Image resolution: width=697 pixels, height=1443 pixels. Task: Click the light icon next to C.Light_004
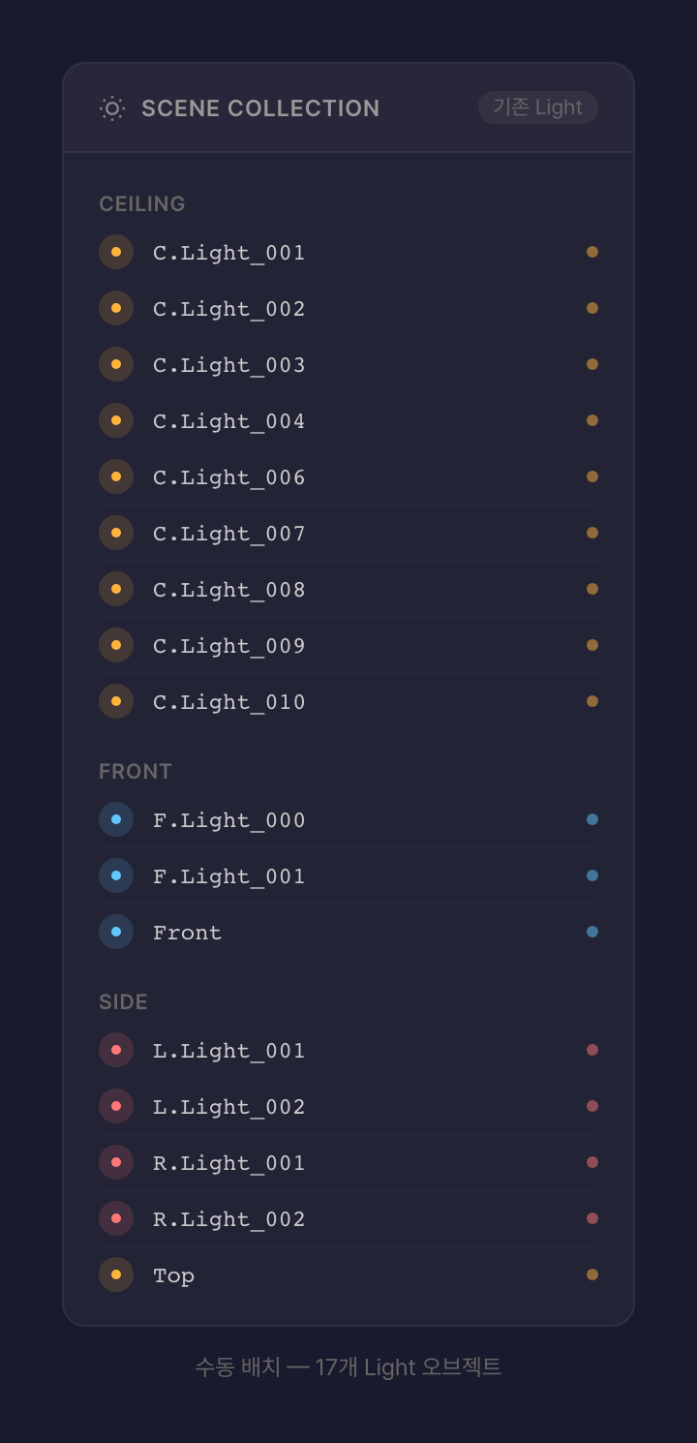(x=116, y=420)
